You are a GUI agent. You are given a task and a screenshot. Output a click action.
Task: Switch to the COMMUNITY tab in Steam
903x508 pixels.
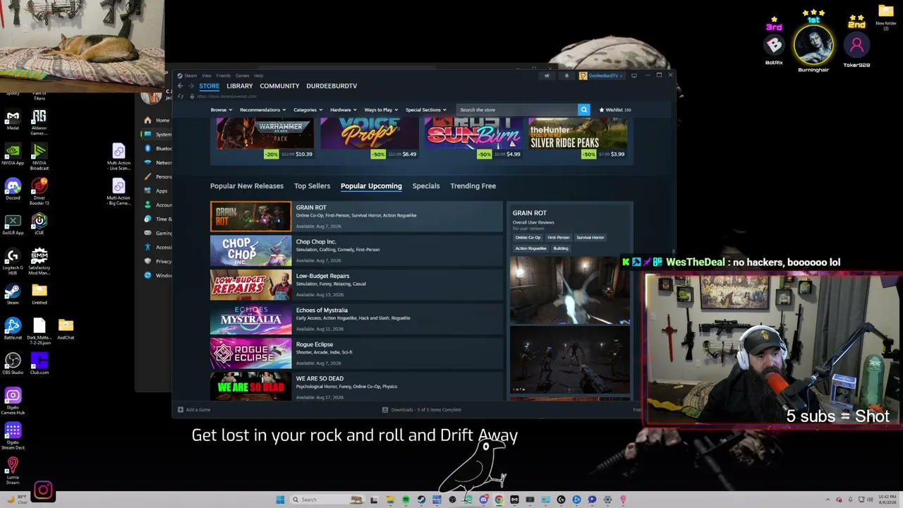tap(279, 86)
